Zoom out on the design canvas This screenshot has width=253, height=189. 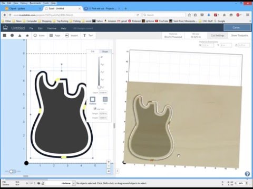(x=109, y=166)
